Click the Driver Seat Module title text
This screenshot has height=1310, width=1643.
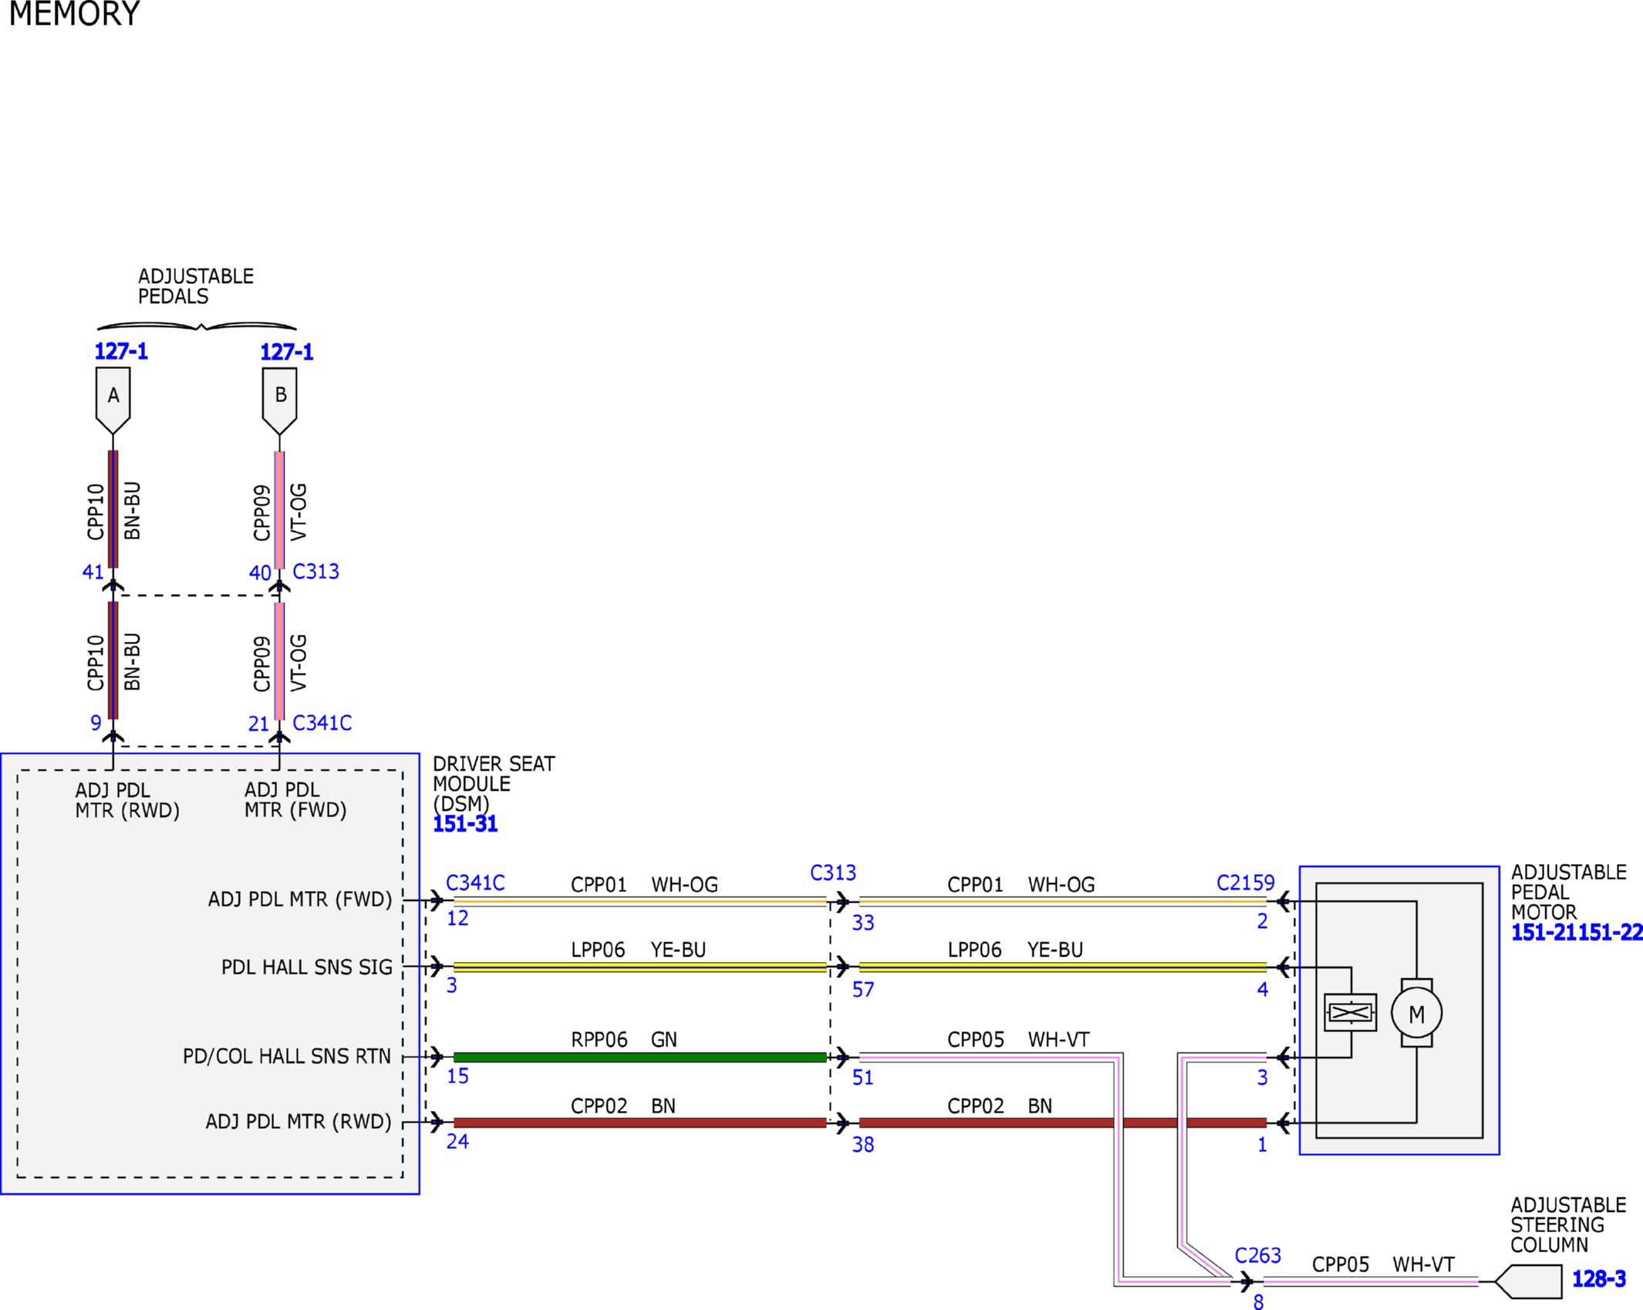tap(494, 784)
